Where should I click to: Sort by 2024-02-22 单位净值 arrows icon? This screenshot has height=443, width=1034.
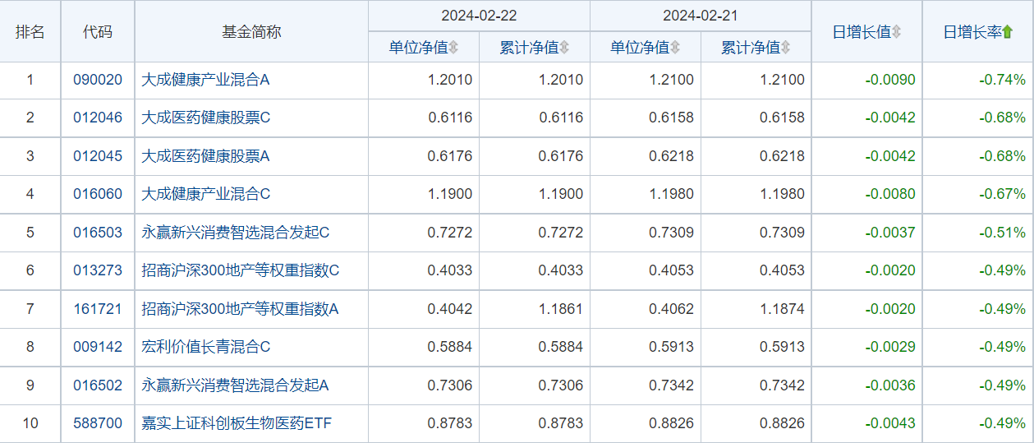pos(453,48)
